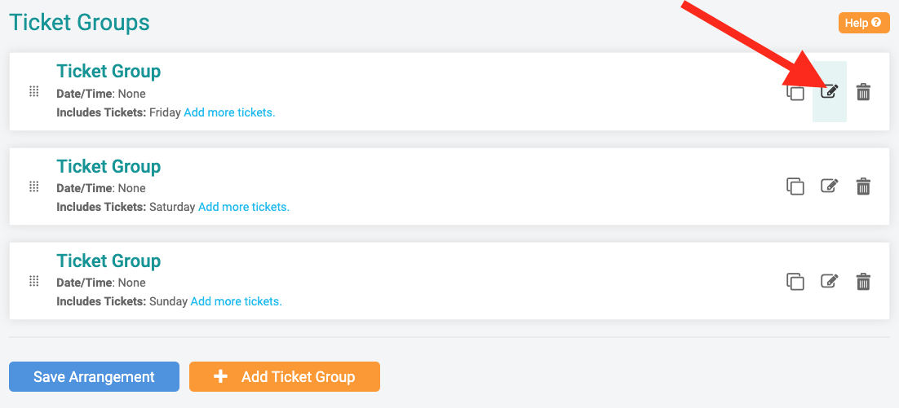Duplicate the Saturday ticket group
Screen dimensions: 899x408
point(795,186)
